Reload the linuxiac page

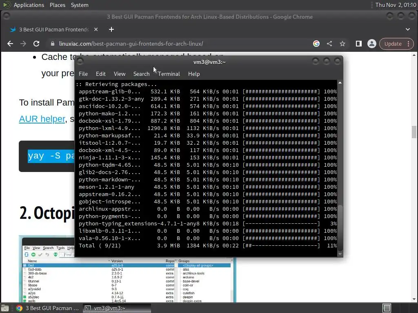point(36,44)
